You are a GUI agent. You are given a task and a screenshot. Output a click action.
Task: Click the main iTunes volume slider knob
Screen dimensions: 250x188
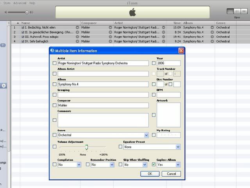click(x=27, y=12)
